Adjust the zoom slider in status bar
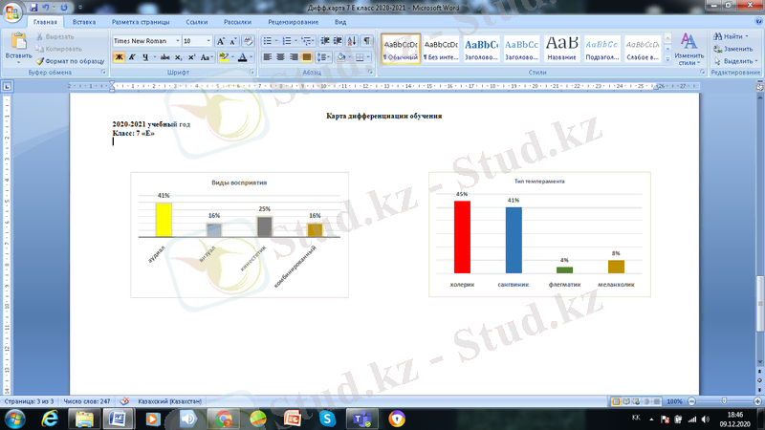The image size is (765, 430). 718,401
